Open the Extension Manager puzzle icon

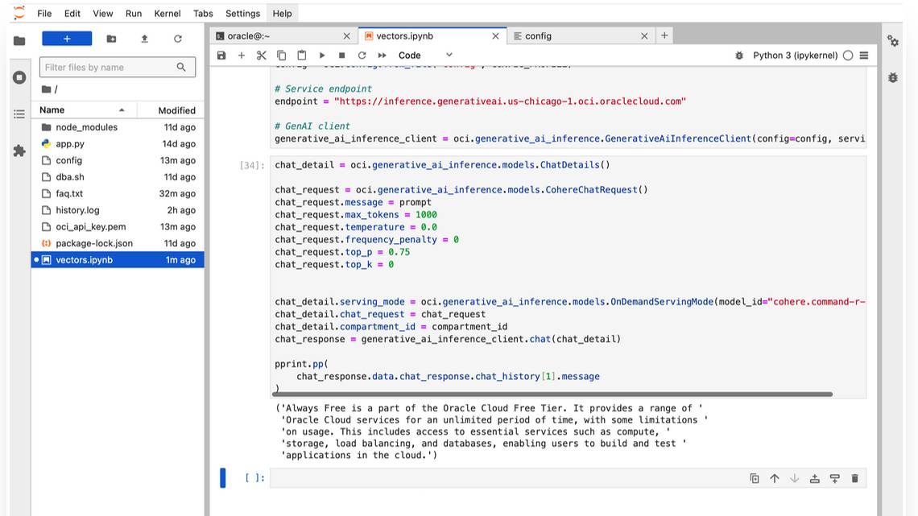coord(19,151)
